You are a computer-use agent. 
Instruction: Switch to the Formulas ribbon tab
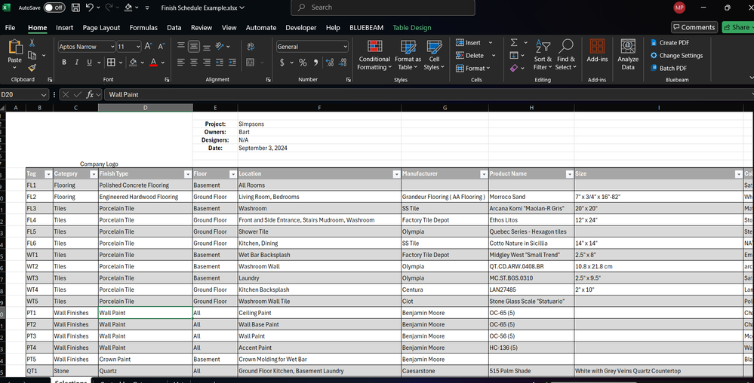tap(143, 28)
